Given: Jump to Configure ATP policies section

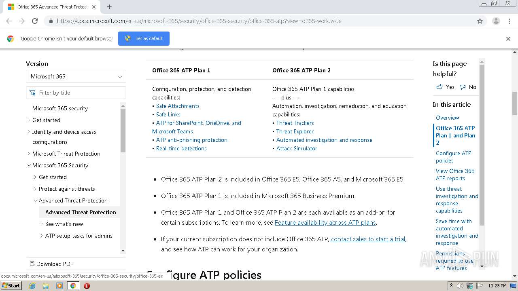Looking at the screenshot, I should click(454, 157).
